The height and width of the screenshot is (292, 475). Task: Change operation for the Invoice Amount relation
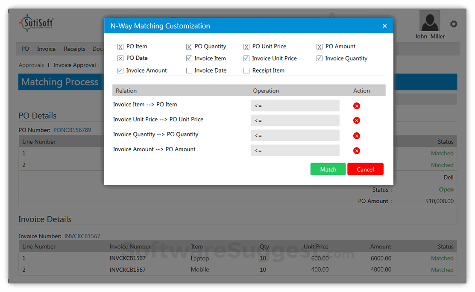coord(295,150)
